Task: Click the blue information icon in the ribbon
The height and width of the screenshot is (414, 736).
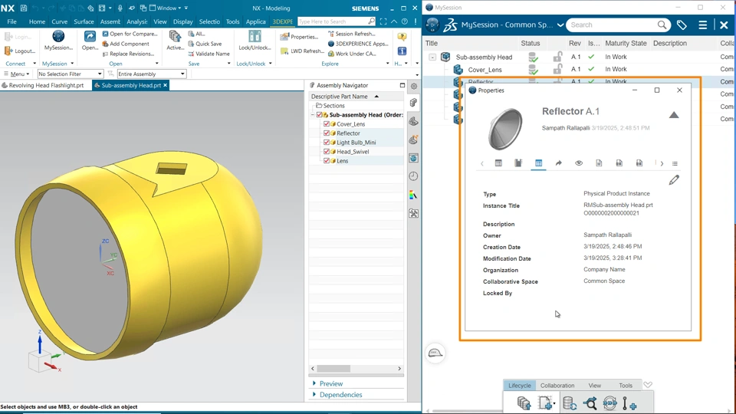Action: [402, 51]
